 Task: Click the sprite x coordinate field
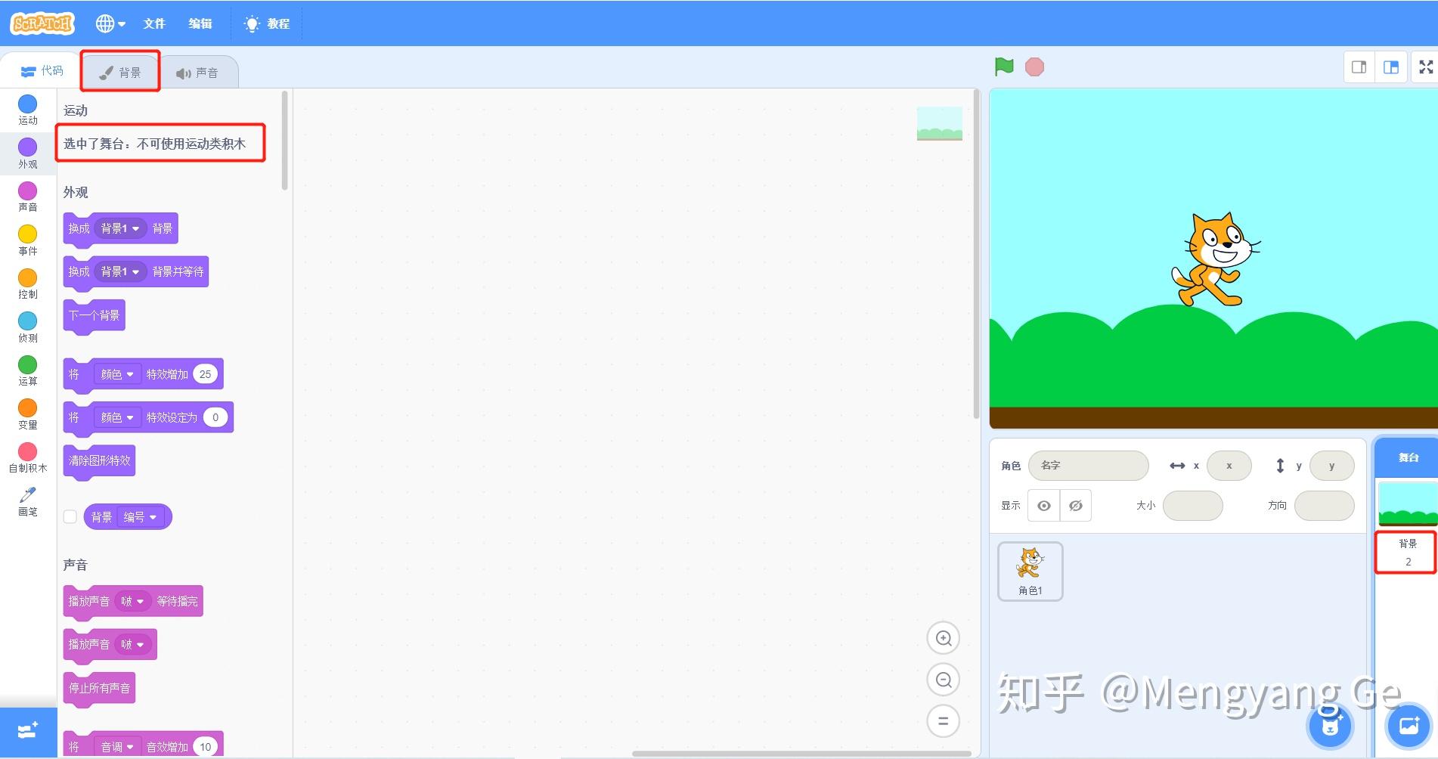(x=1229, y=466)
